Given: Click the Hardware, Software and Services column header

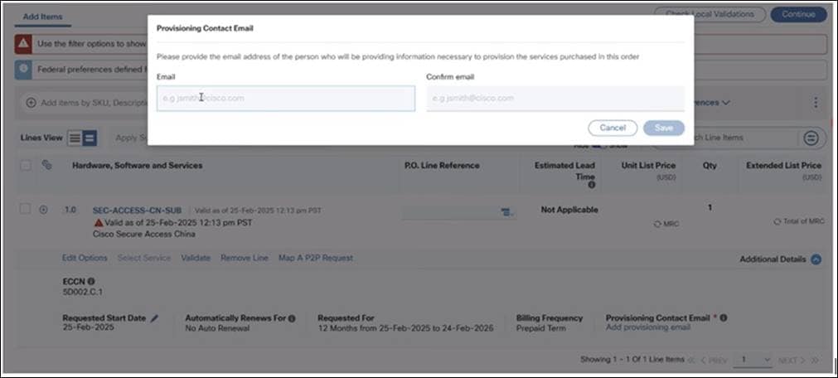Looking at the screenshot, I should [x=138, y=166].
